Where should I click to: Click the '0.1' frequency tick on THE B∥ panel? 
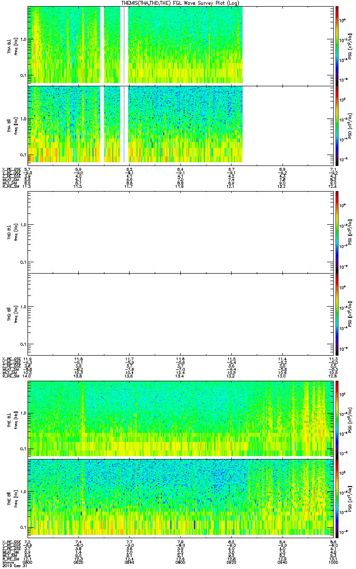23,527
